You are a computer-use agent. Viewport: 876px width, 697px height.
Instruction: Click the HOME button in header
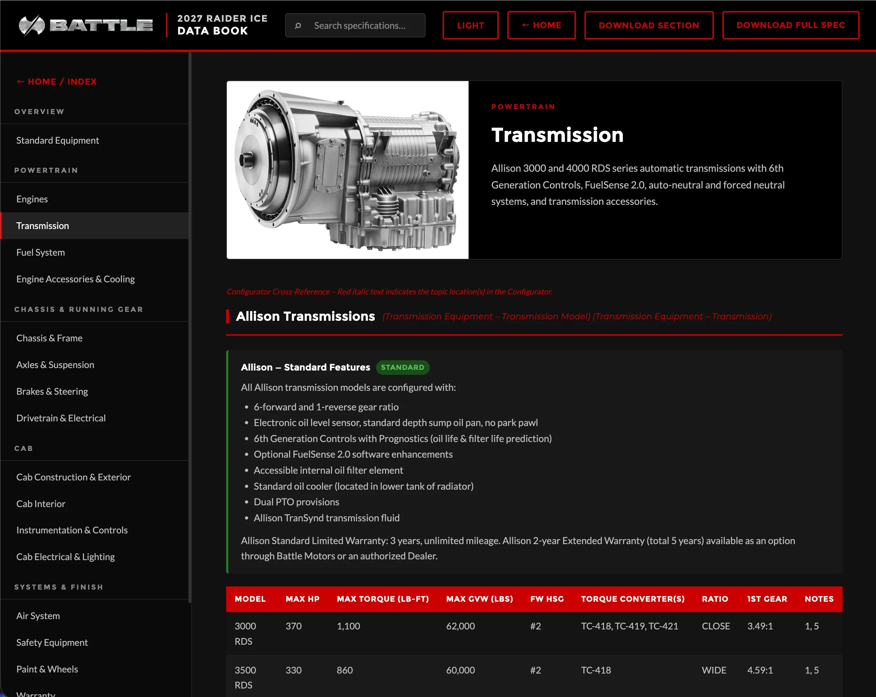[x=541, y=25]
